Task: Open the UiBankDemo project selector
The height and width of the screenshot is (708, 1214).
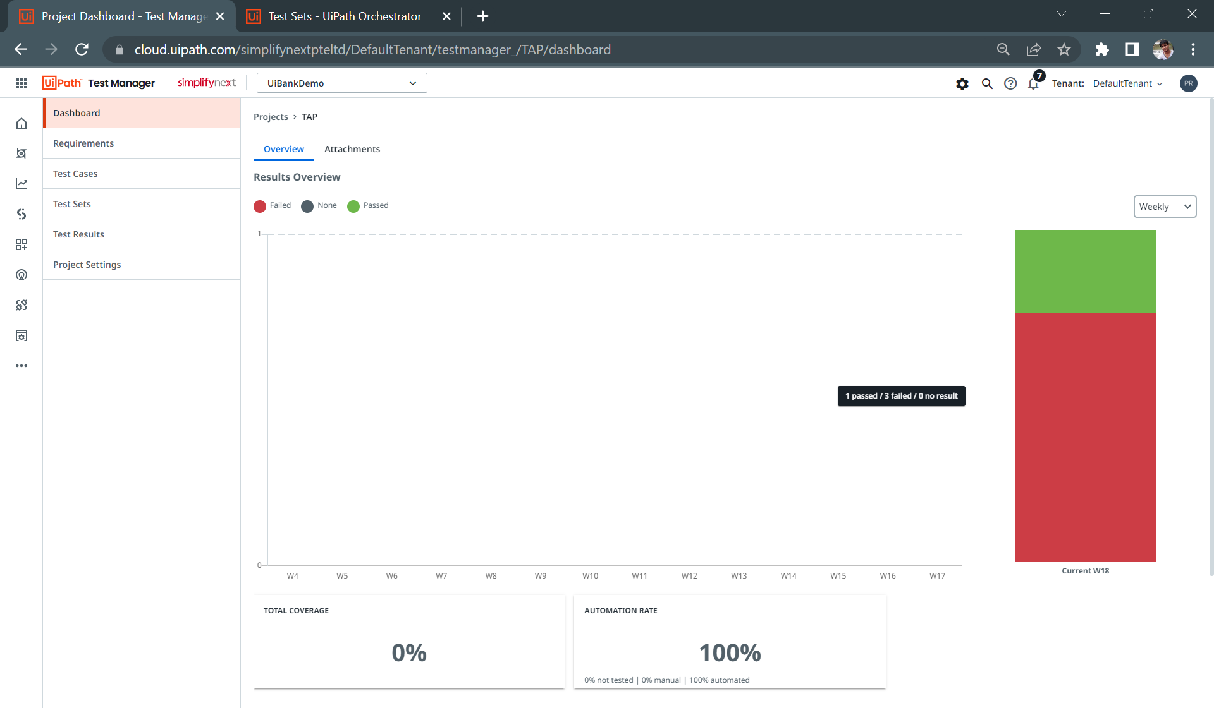Action: 341,83
